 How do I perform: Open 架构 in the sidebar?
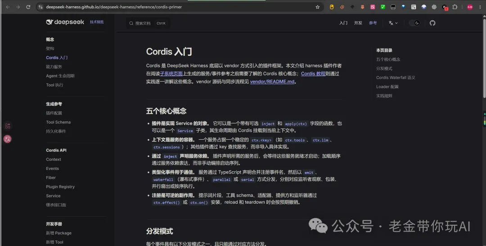tap(50, 48)
